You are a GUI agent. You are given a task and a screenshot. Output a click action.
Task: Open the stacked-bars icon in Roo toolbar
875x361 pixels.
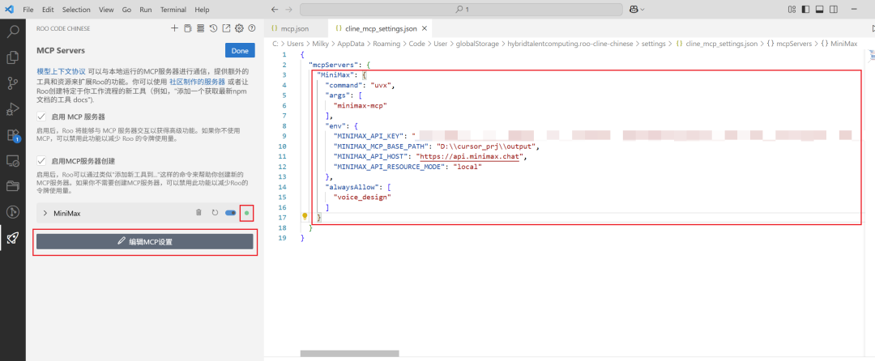pos(200,28)
